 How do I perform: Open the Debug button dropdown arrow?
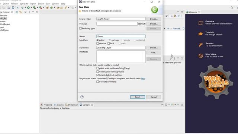click(25, 7)
